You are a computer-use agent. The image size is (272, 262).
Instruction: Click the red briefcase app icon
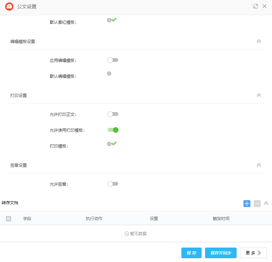[x=9, y=6]
